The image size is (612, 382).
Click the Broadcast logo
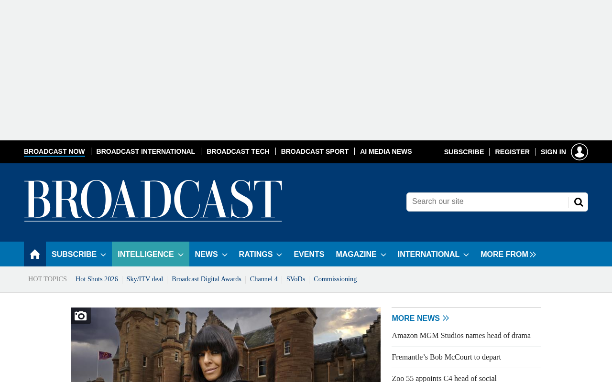point(153,201)
